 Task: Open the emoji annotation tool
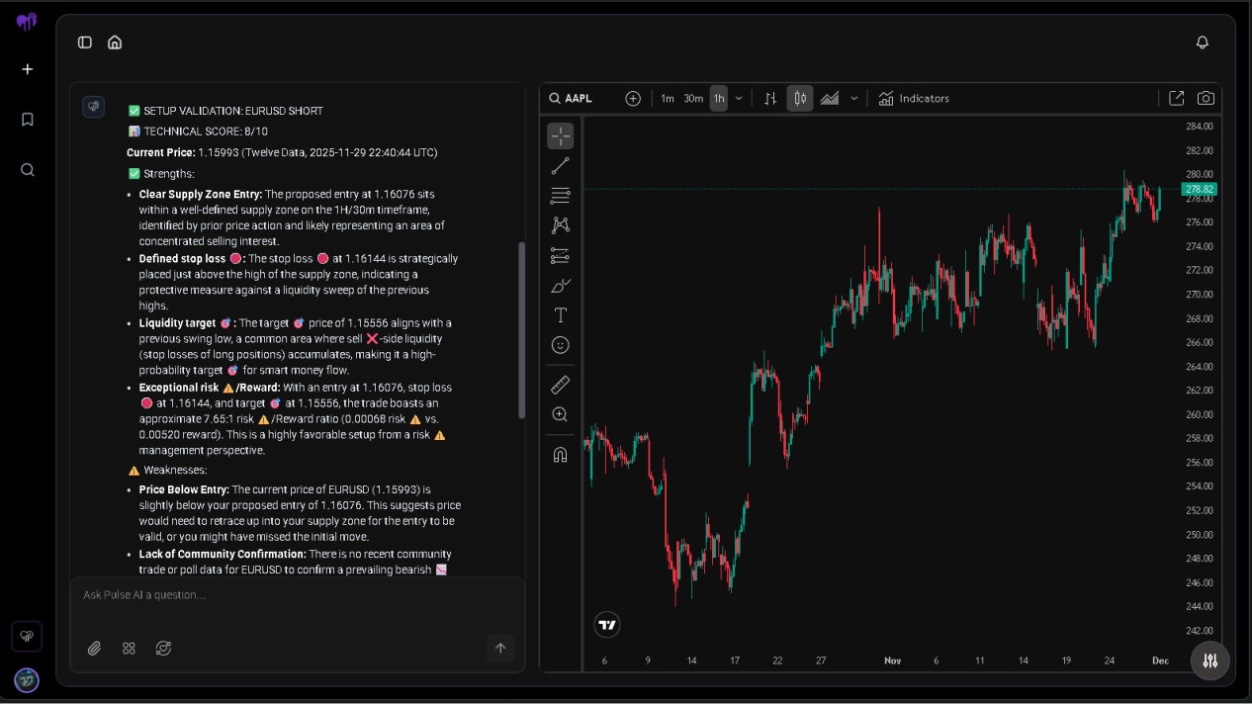(x=560, y=344)
